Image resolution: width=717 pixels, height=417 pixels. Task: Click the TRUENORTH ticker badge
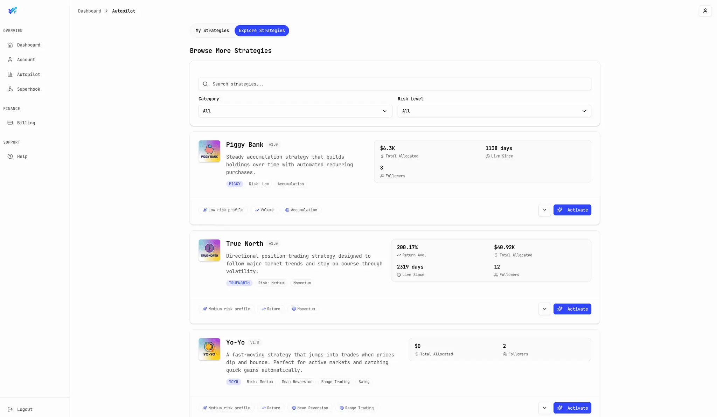239,283
